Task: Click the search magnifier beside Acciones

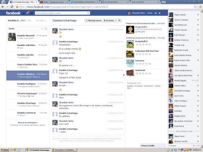Action: point(119,20)
